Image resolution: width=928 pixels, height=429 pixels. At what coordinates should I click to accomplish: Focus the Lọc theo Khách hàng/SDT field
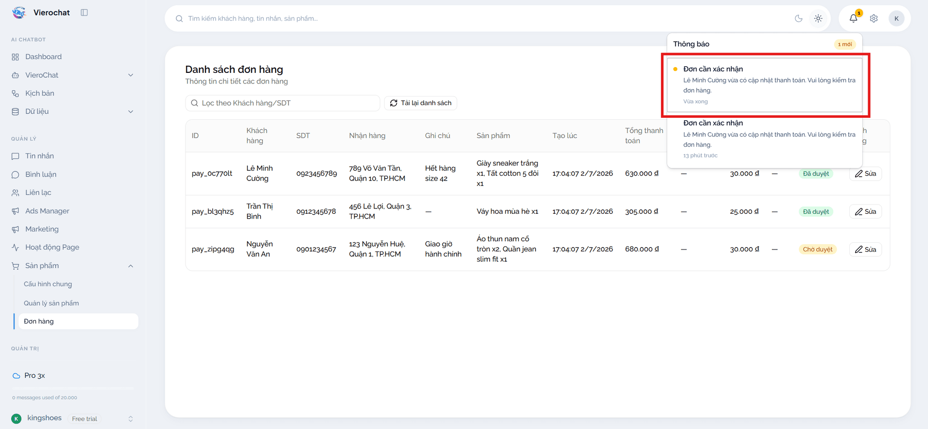pyautogui.click(x=283, y=103)
